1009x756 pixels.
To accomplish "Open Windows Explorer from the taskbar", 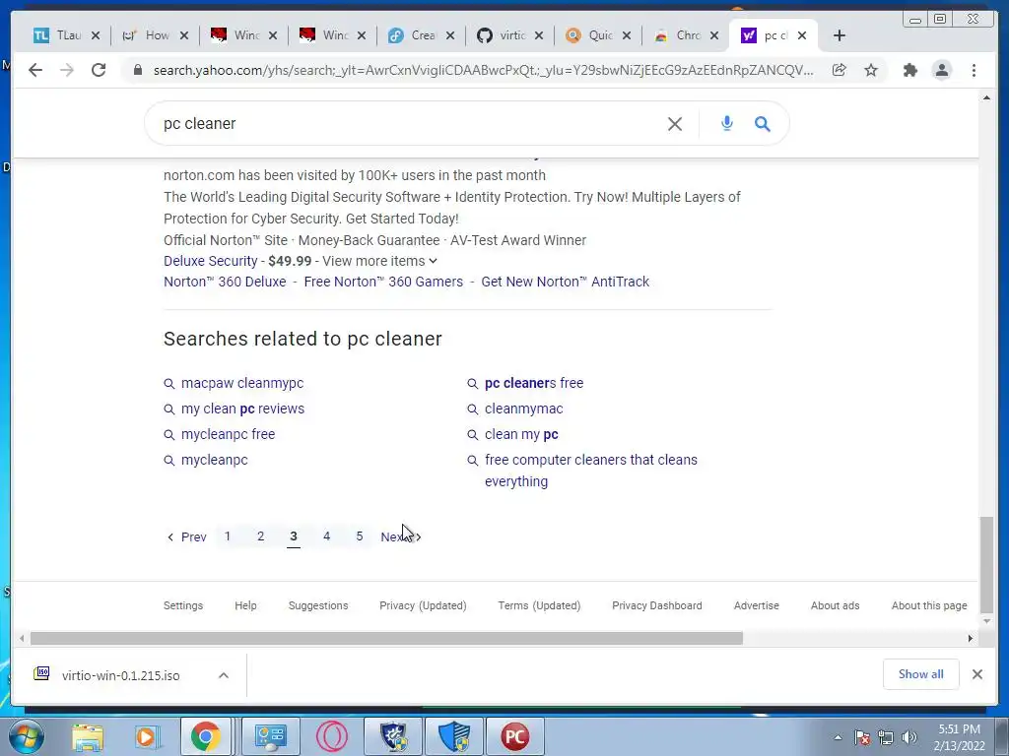I will (x=88, y=736).
